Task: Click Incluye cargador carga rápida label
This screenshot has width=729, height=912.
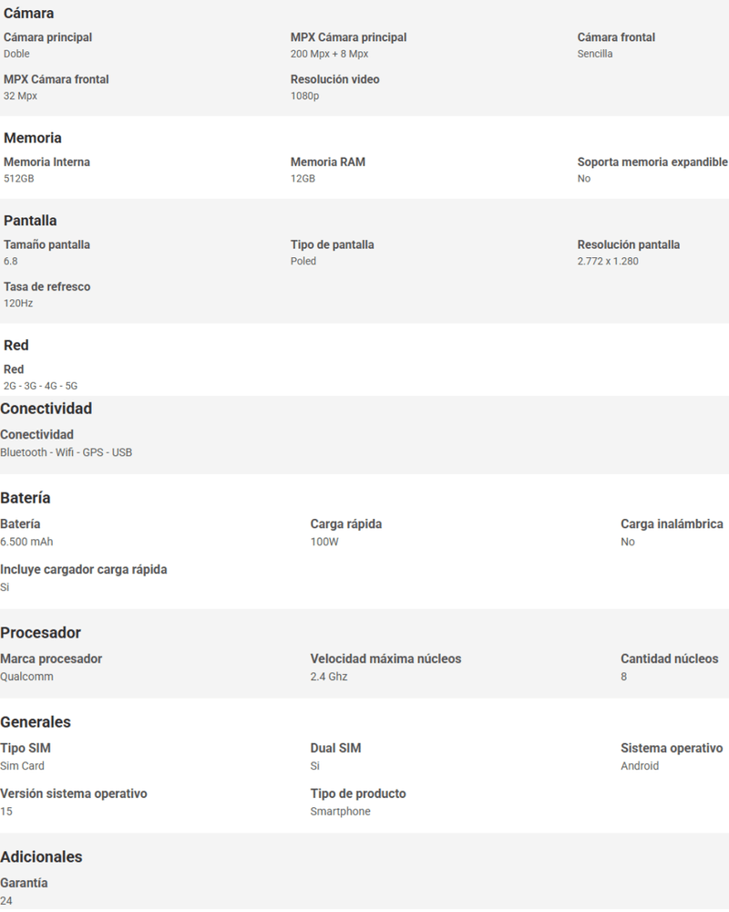Action: (83, 569)
